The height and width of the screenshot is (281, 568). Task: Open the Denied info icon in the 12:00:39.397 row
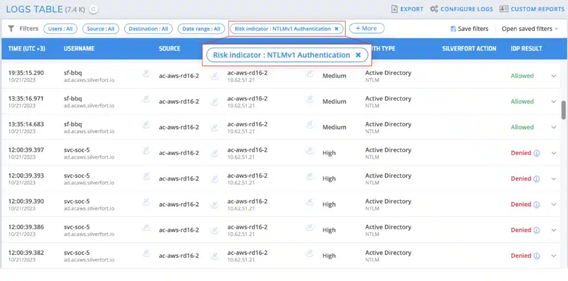[x=537, y=153]
